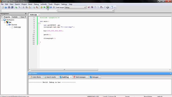The image size is (172, 97).
Task: Open the View menu
Action: click(x=11, y=4)
